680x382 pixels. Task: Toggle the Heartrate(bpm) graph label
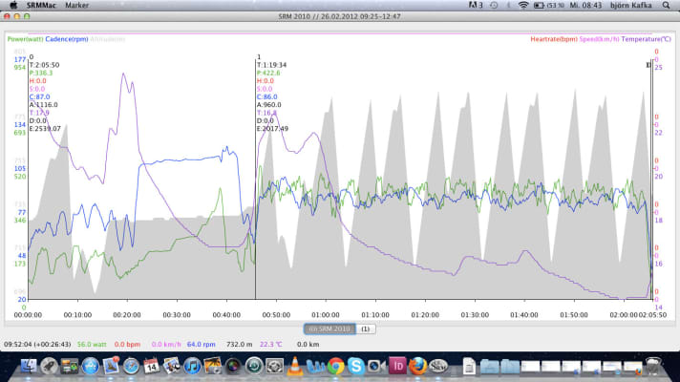[554, 39]
